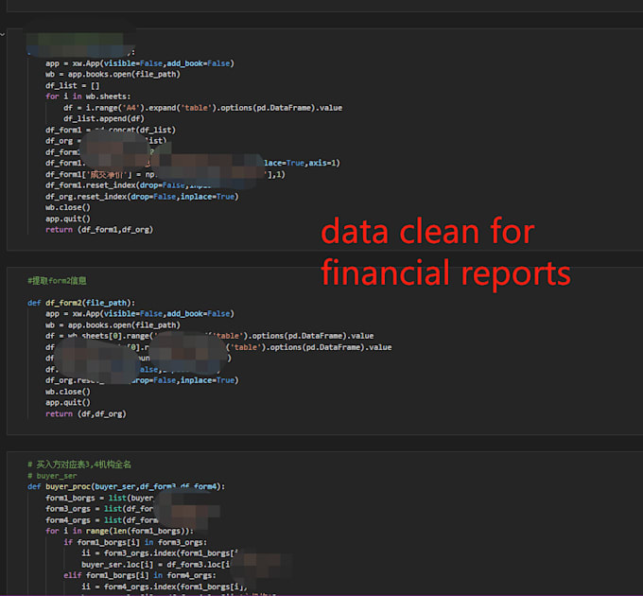Click 'axis=1)' at the end of the inplace=True line
This screenshot has height=596, width=643.
pyautogui.click(x=324, y=163)
